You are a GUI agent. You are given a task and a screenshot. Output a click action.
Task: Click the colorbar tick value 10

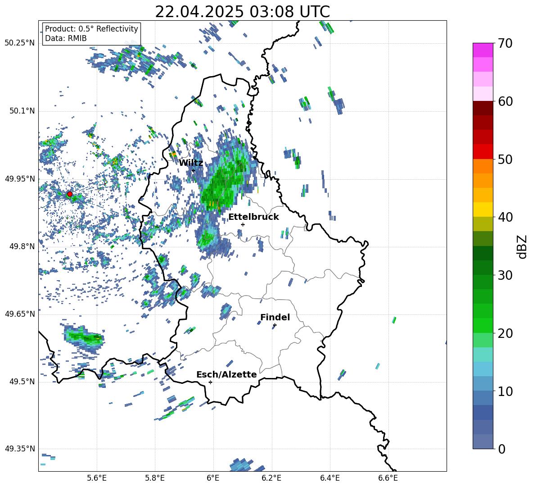click(505, 391)
